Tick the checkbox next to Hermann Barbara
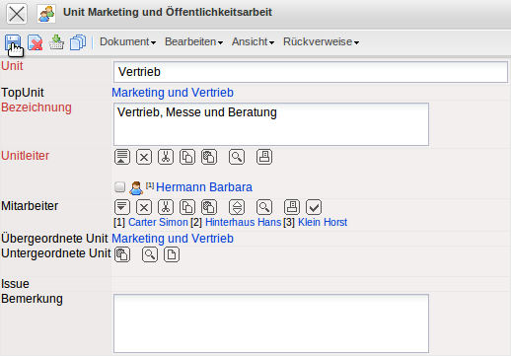Screen dimensions: 511x356 (119, 187)
